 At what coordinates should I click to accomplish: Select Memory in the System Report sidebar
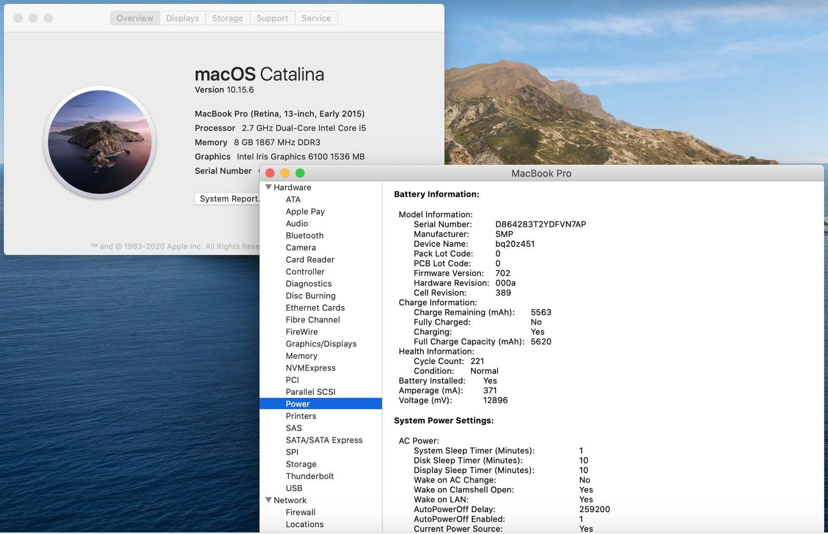point(301,356)
